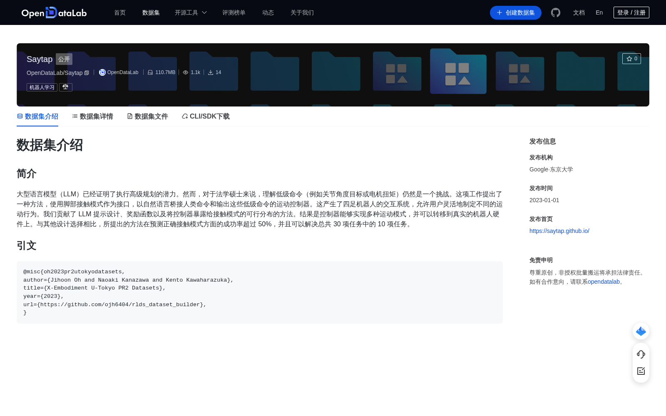The image size is (666, 416).
Task: Click the 登录 / 注册 button
Action: pyautogui.click(x=631, y=12)
